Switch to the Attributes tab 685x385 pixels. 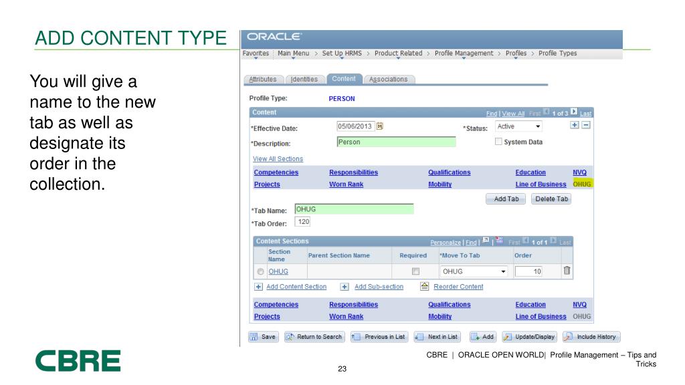pyautogui.click(x=263, y=79)
